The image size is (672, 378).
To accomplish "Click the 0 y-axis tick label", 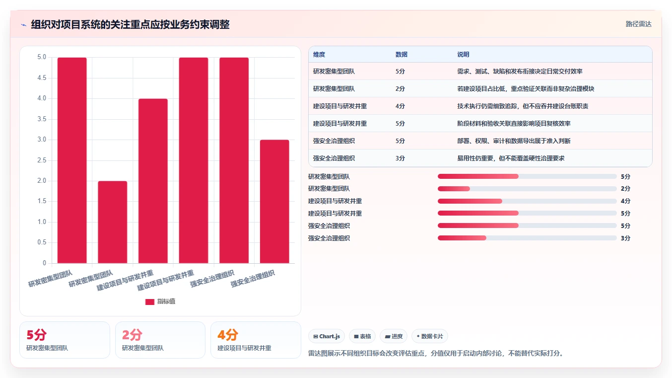I will (44, 263).
